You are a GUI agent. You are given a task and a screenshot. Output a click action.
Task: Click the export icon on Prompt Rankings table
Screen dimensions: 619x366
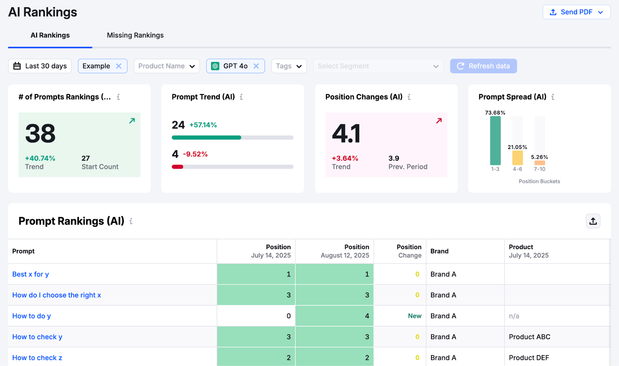[x=593, y=221]
